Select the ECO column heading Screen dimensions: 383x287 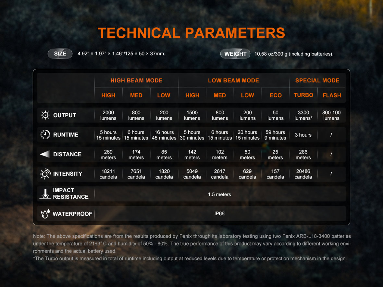coord(276,95)
